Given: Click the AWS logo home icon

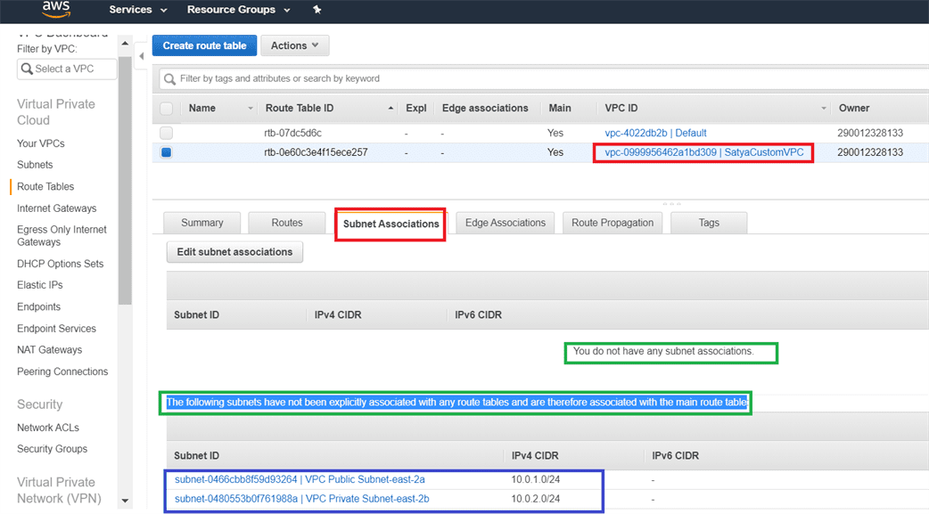Looking at the screenshot, I should click(x=56, y=10).
